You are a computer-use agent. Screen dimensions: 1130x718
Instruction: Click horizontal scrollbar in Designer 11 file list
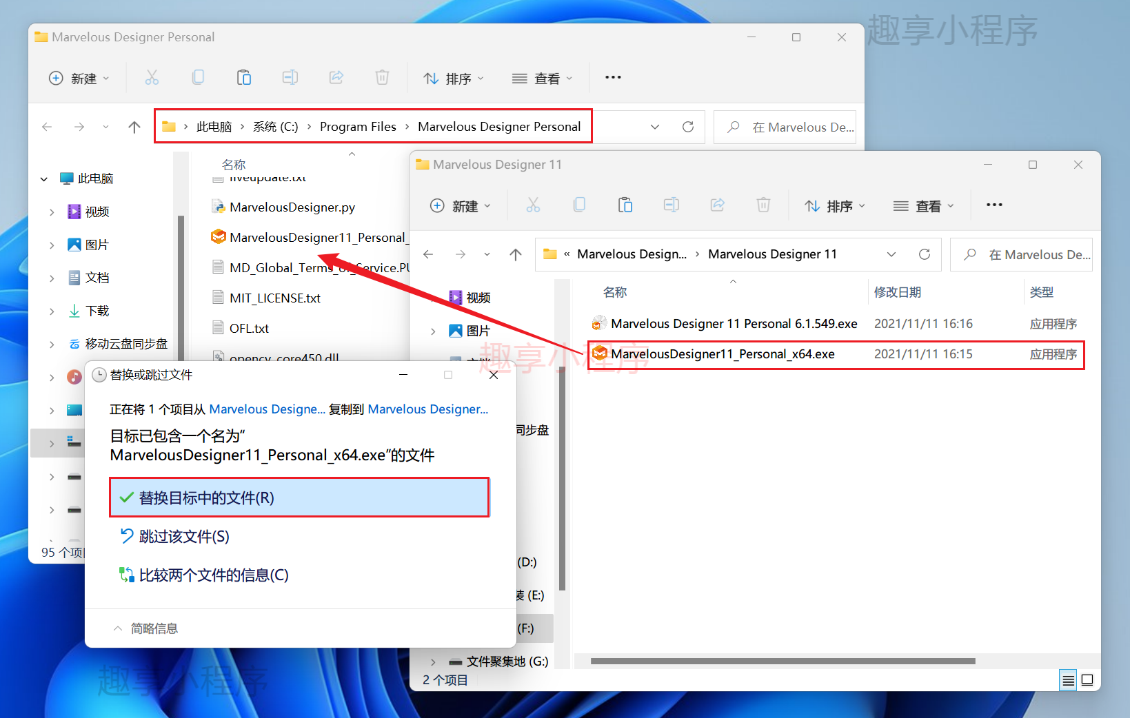(x=783, y=661)
